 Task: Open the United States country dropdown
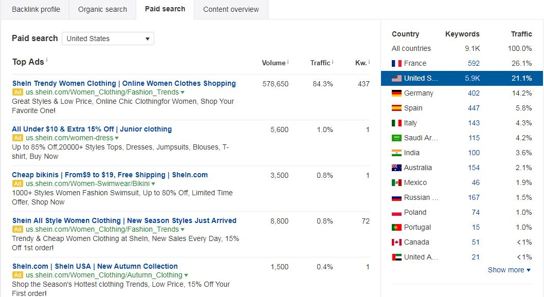pyautogui.click(x=108, y=39)
